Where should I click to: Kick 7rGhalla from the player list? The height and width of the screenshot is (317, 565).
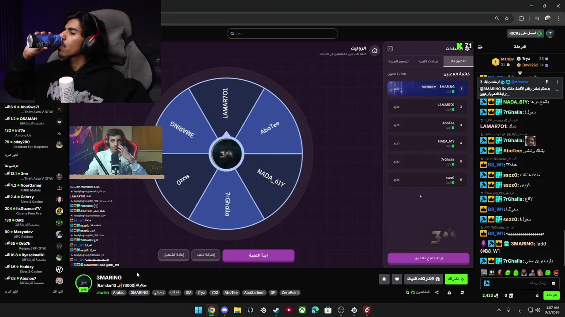[396, 162]
